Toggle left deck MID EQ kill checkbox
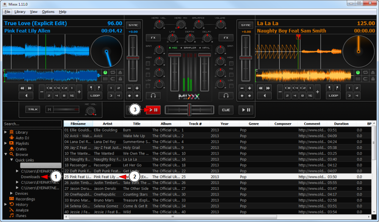The image size is (379, 222). [x=148, y=75]
